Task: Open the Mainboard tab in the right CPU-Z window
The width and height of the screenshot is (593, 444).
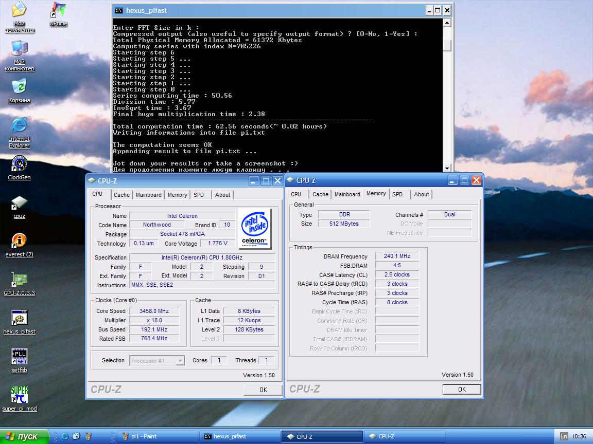Action: point(347,194)
